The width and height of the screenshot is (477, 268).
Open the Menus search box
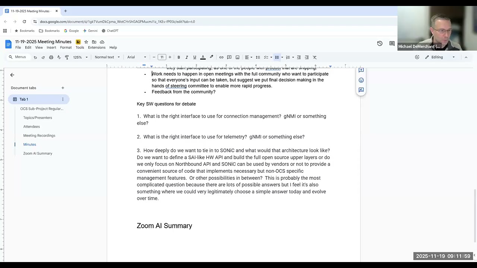18,57
